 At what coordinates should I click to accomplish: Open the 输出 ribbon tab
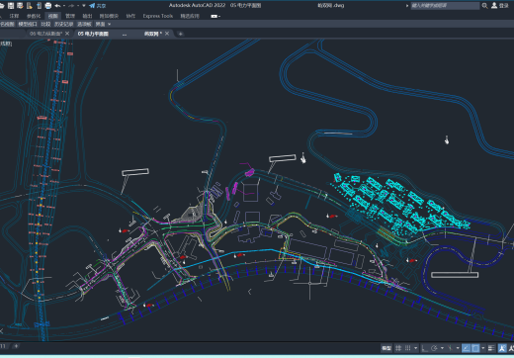87,16
